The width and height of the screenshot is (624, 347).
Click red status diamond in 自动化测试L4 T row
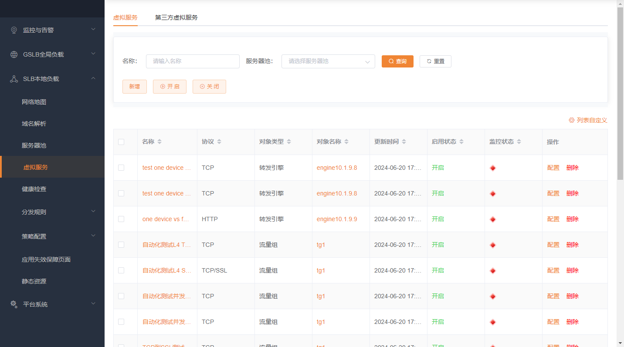click(493, 245)
